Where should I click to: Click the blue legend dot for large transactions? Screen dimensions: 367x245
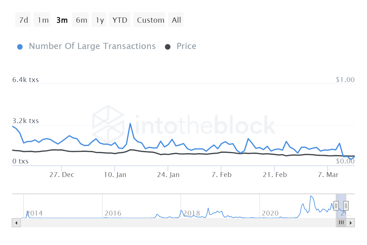pos(20,46)
